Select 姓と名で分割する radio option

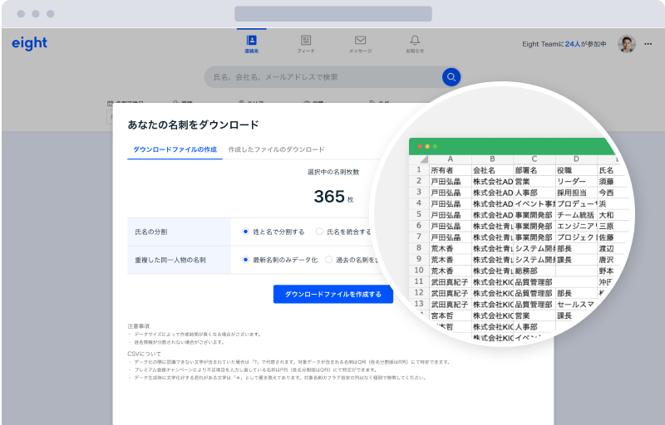tap(246, 232)
